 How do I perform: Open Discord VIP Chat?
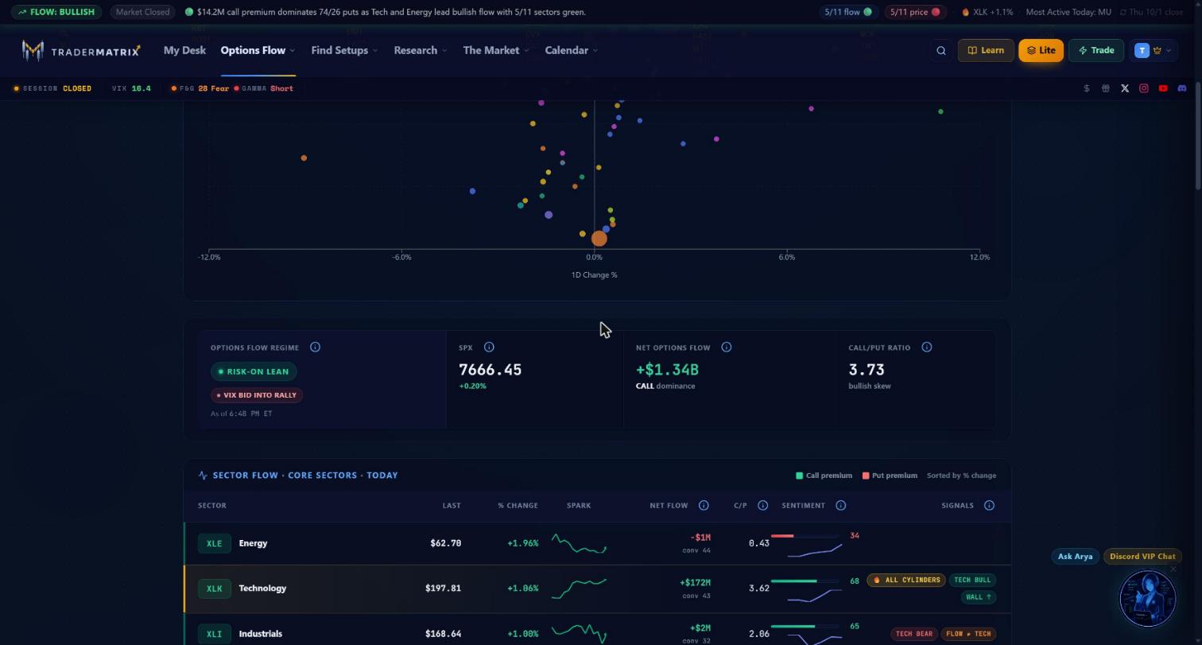[x=1142, y=557]
